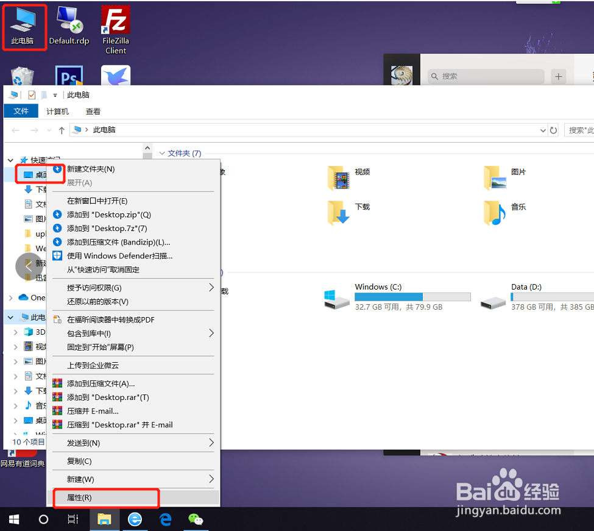Click the address bar path 此电脑
The image size is (594, 531).
tap(104, 130)
